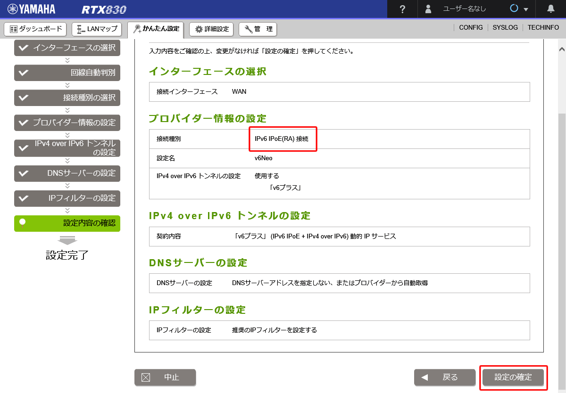Click the wrench icon on 管理
This screenshot has width=566, height=393.
(249, 29)
